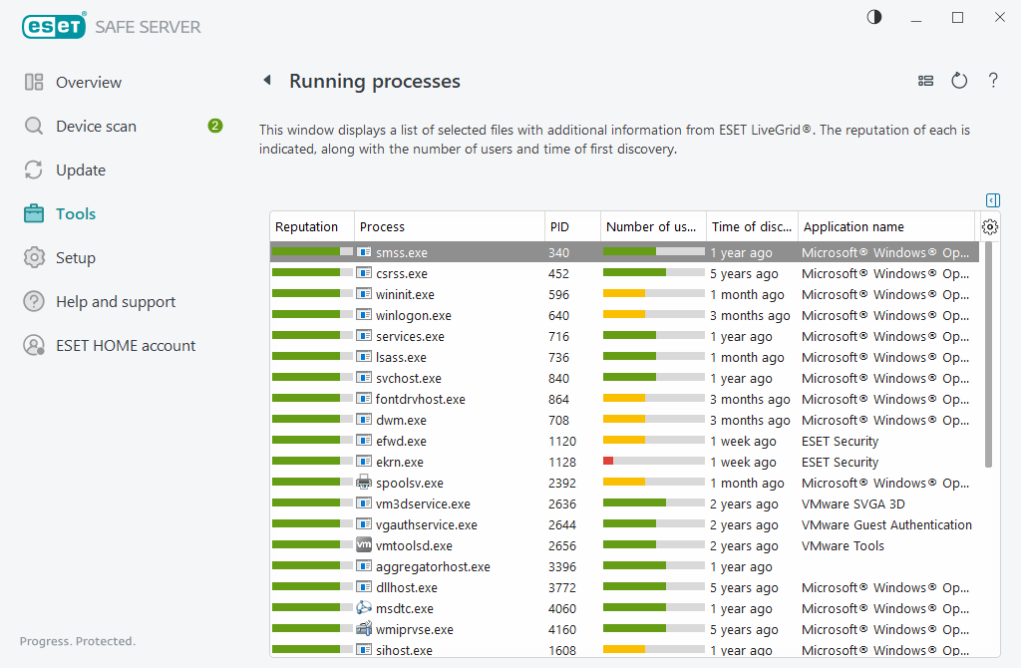This screenshot has height=668, width=1021.
Task: Toggle the contrast theme icon in title bar
Action: 873,18
